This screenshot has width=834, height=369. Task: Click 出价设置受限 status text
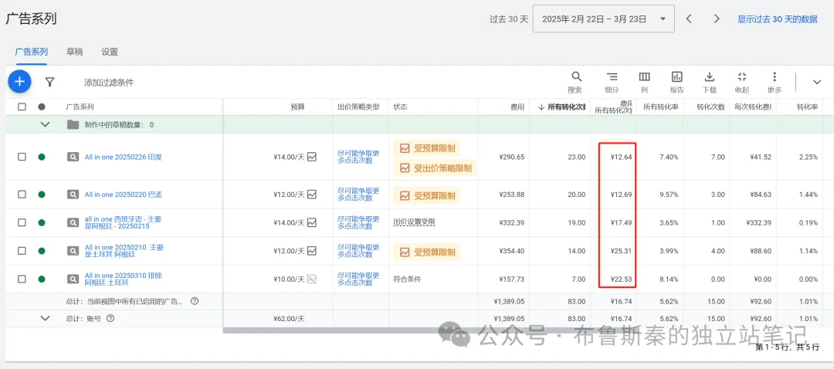pos(415,222)
